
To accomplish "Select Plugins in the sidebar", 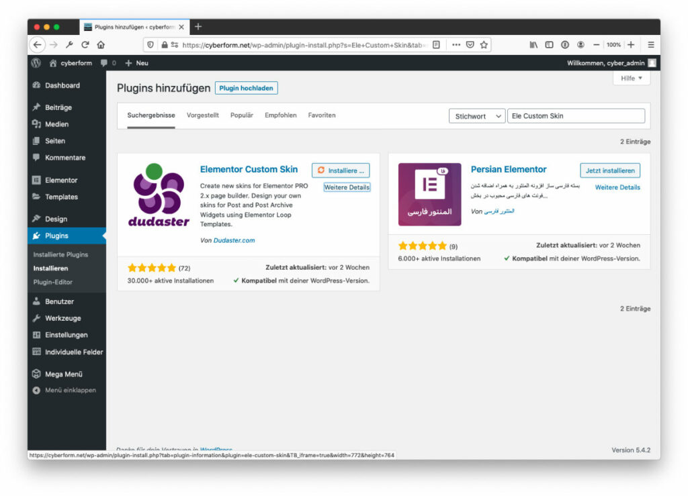I will pyautogui.click(x=67, y=236).
